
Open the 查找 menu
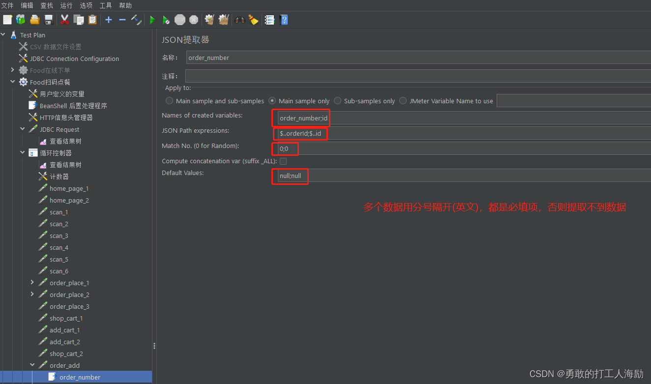(x=47, y=5)
